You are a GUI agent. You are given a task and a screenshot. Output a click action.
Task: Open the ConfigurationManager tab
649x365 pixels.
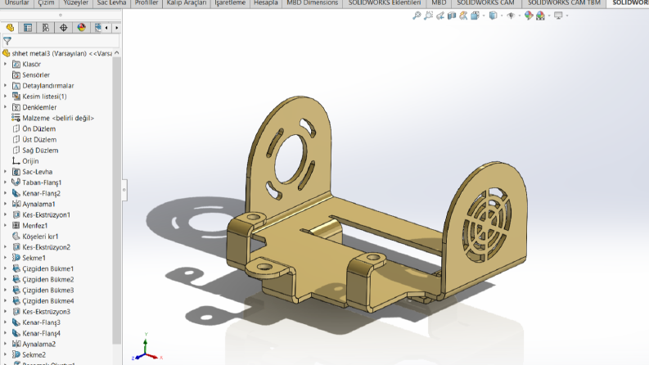pos(46,28)
